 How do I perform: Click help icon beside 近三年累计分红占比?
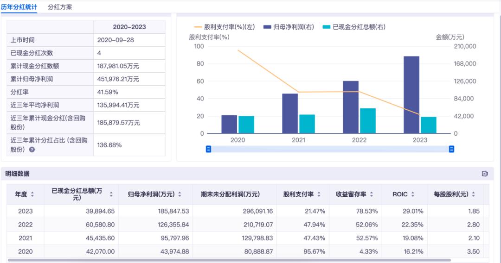click(x=32, y=150)
